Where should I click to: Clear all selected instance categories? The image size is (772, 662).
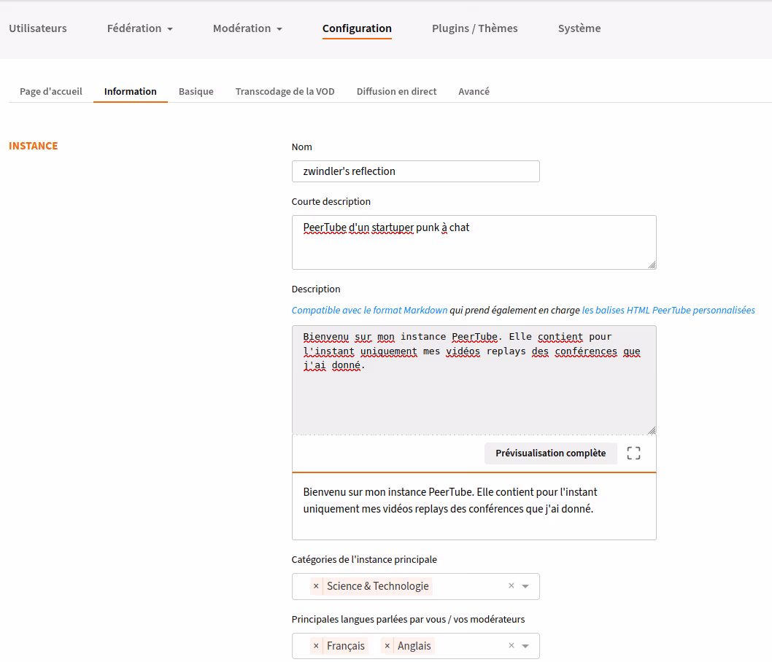click(x=512, y=586)
